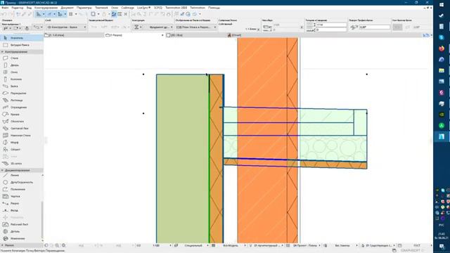The width and height of the screenshot is (450, 253).
Task: Select the Roof (Крыша) tool
Action: pyautogui.click(x=22, y=114)
